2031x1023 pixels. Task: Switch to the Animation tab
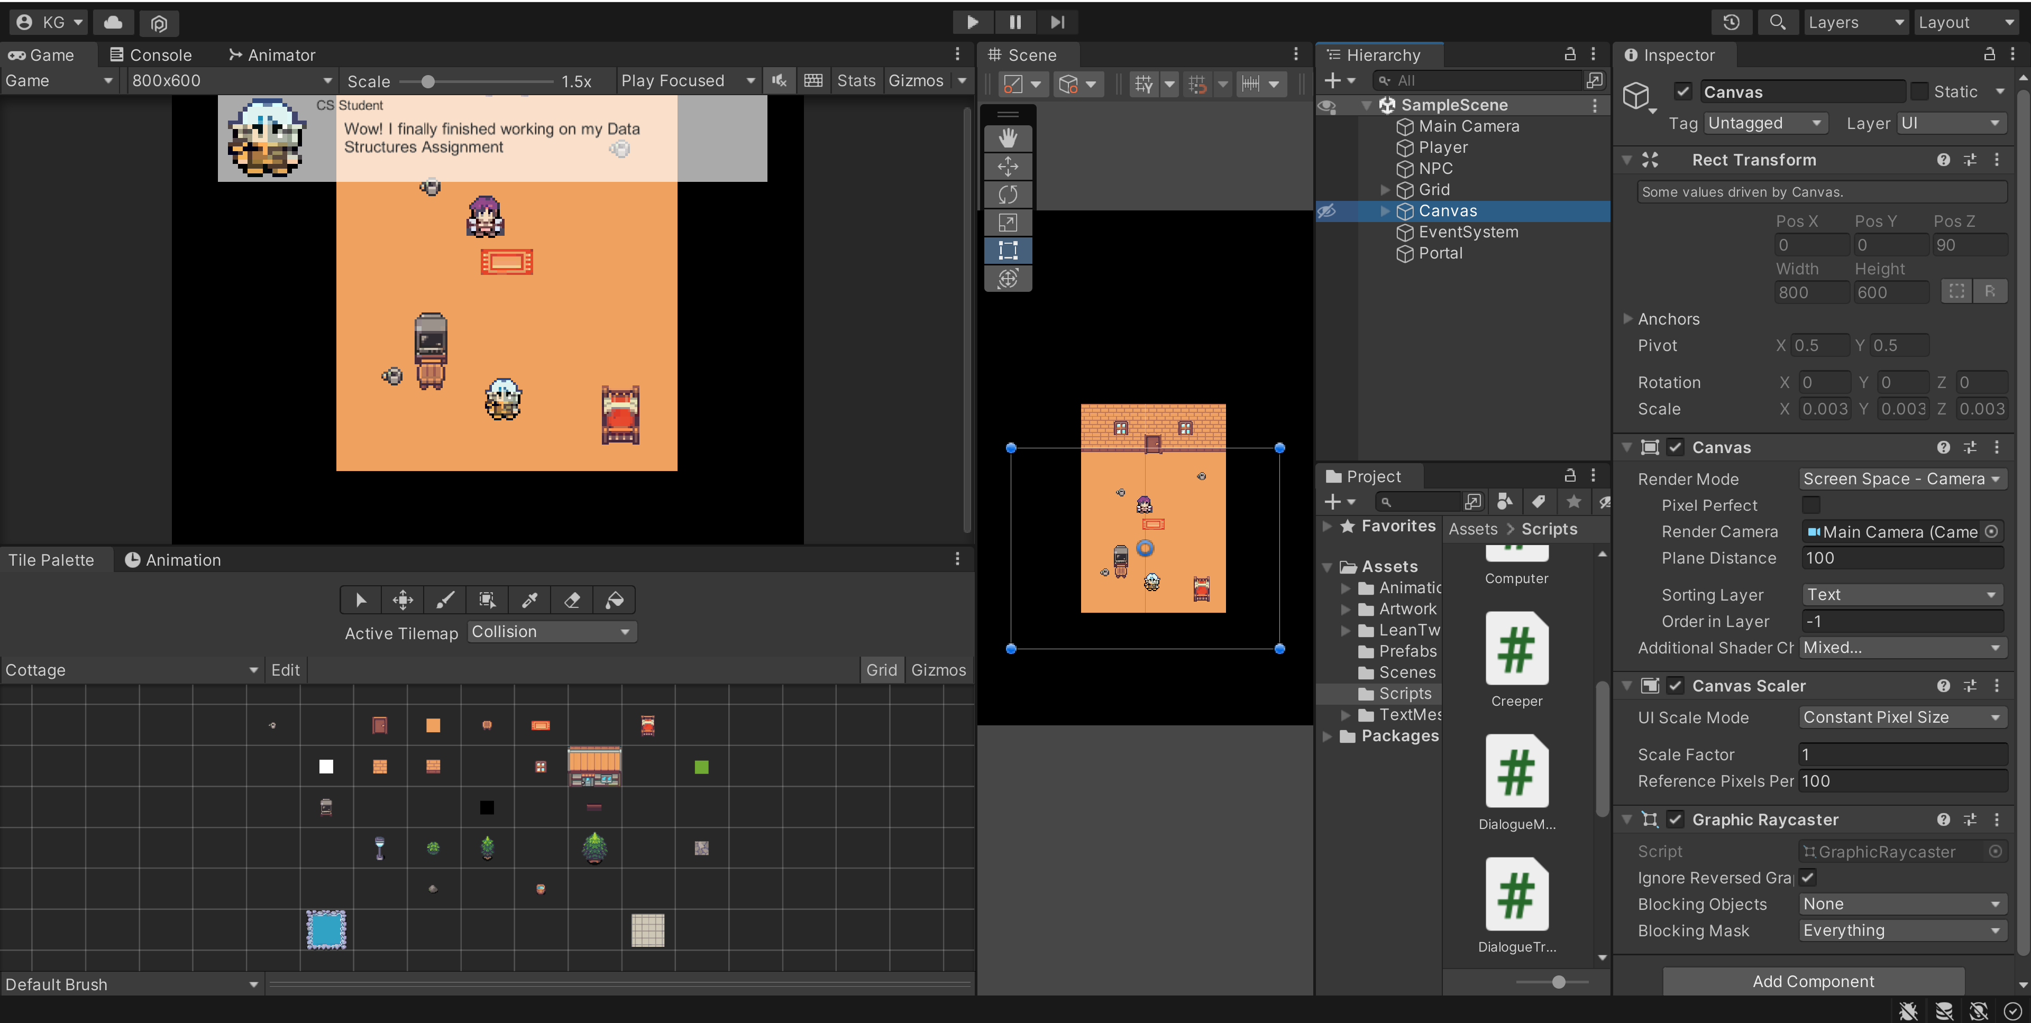173,560
